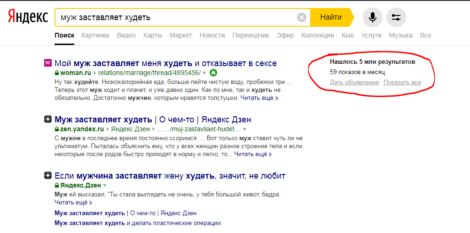Click the '59 показов в месяц' text
This screenshot has height=233, width=470.
coord(357,72)
